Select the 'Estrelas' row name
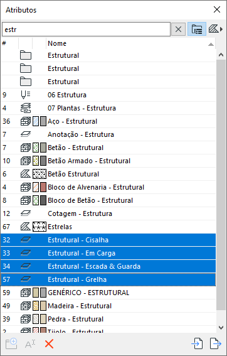The height and width of the screenshot is (356, 227). tap(60, 227)
